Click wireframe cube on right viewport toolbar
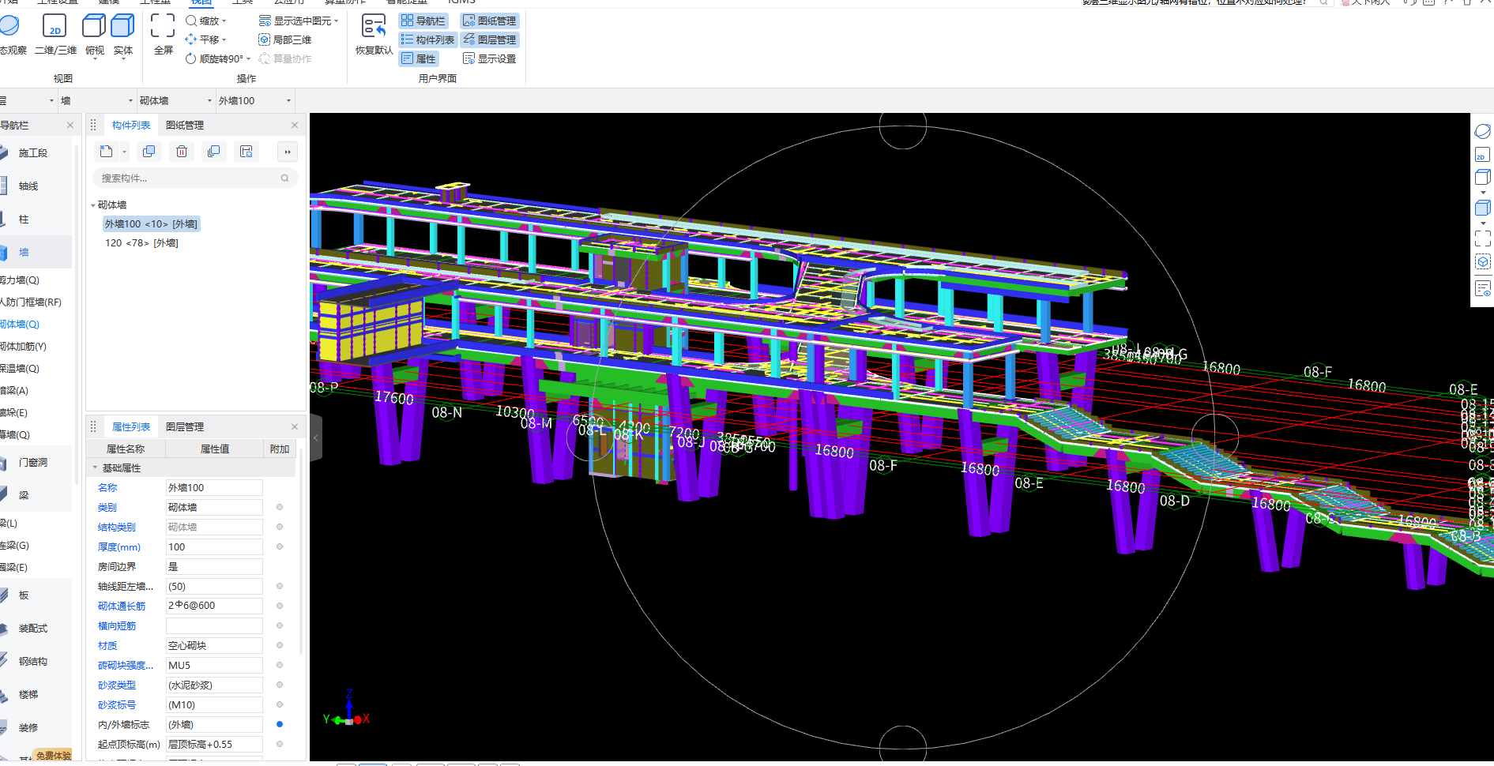The width and height of the screenshot is (1494, 766). click(1482, 178)
